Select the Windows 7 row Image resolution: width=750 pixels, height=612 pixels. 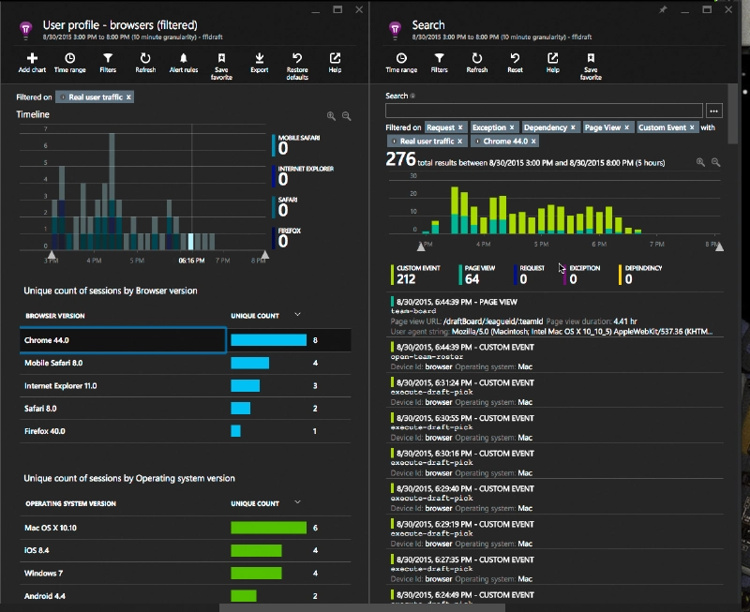(x=185, y=573)
